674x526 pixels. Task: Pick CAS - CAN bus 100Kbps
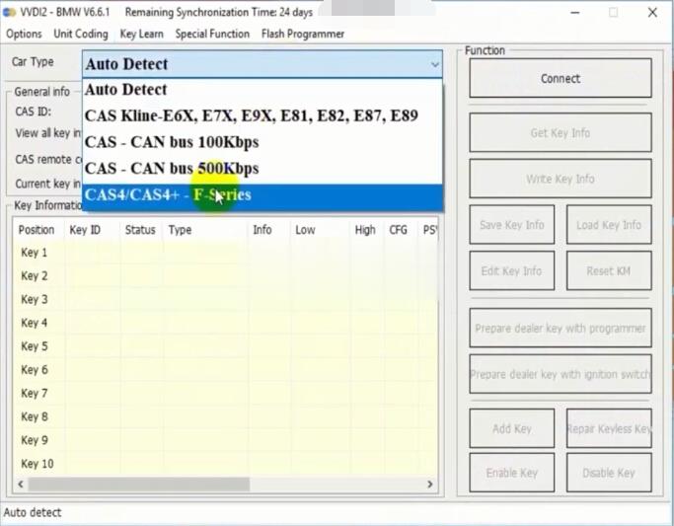point(262,142)
